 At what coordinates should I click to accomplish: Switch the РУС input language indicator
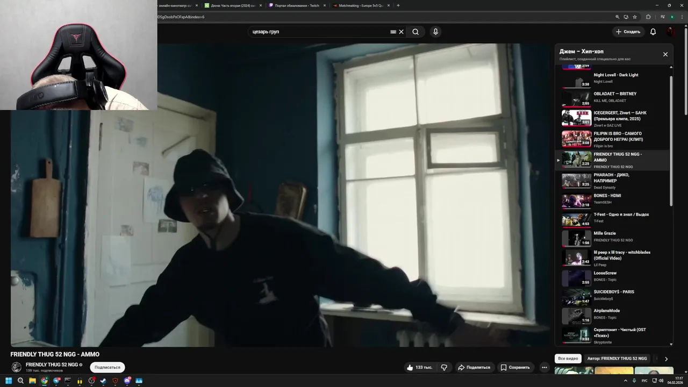[644, 381]
